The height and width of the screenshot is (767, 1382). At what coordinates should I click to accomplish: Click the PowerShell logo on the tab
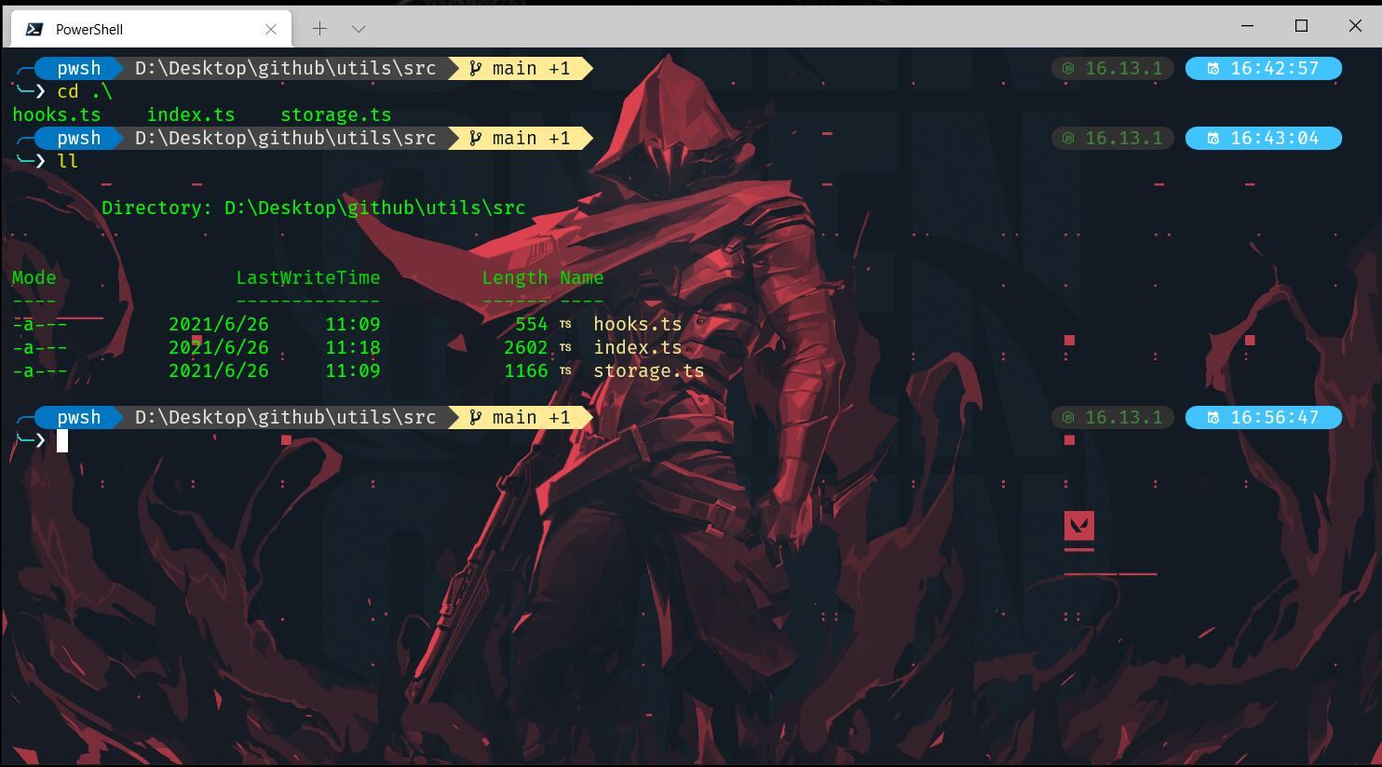(x=34, y=29)
